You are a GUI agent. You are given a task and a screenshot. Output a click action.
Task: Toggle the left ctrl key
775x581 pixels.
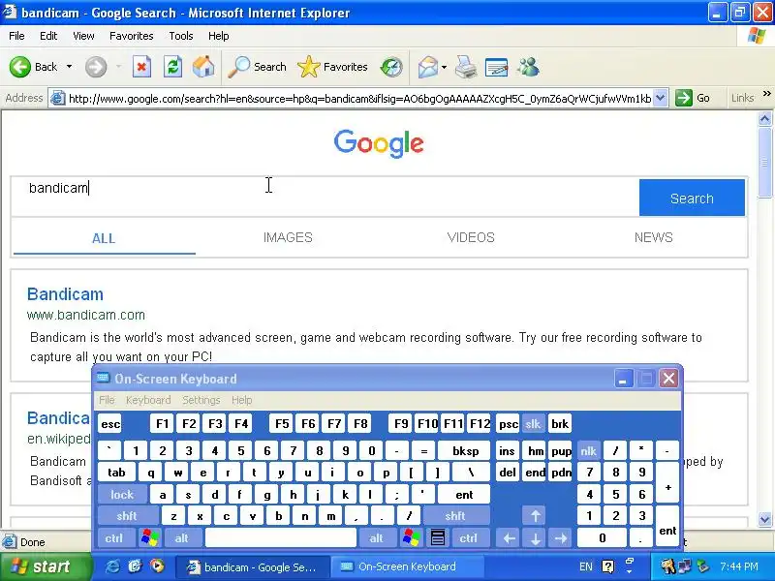pos(114,537)
